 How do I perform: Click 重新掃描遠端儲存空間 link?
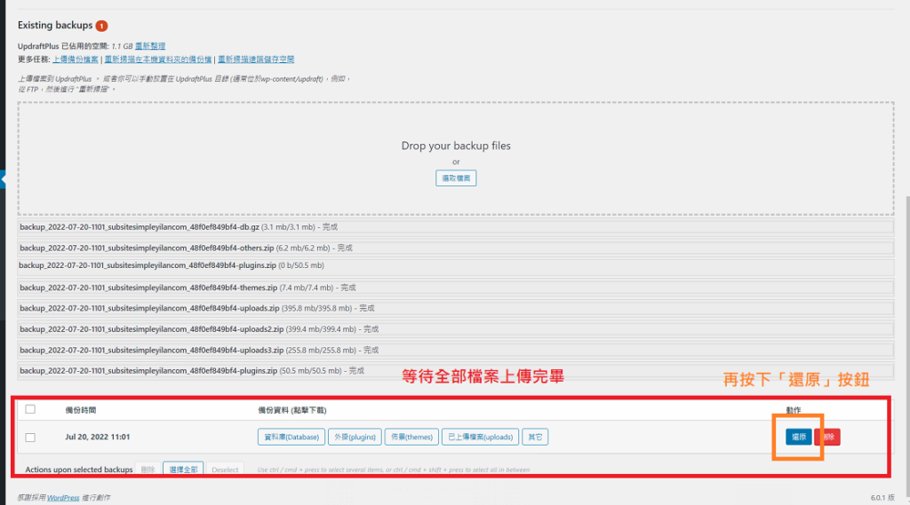tap(256, 59)
